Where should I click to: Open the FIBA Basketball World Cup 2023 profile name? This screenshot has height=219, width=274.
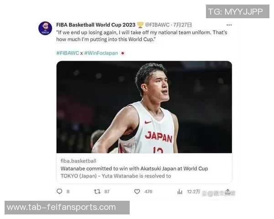pyautogui.click(x=95, y=25)
